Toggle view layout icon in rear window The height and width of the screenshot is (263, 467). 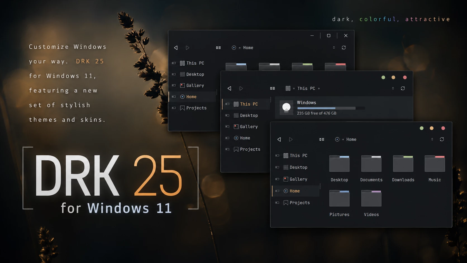click(218, 48)
